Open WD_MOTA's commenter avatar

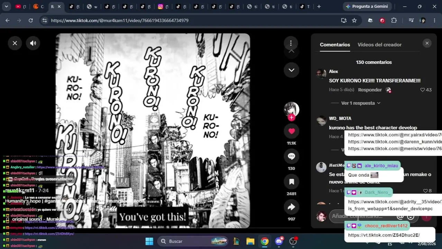click(x=321, y=120)
